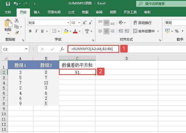186x133 pixels.
Task: Open the 文件 menu tab
Action: (8, 12)
